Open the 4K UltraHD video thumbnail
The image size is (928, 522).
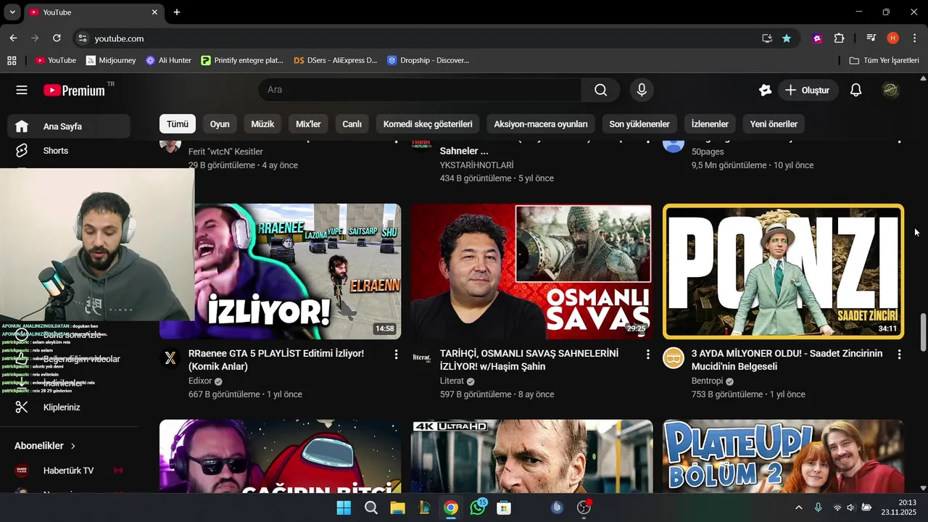(531, 456)
